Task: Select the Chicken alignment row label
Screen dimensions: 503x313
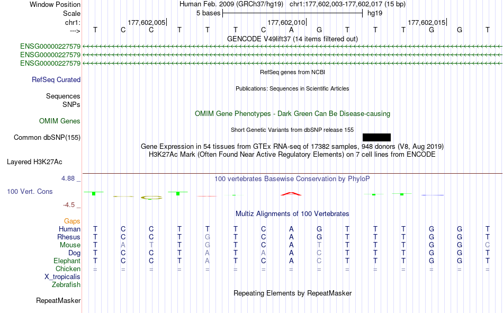Action: pyautogui.click(x=68, y=269)
